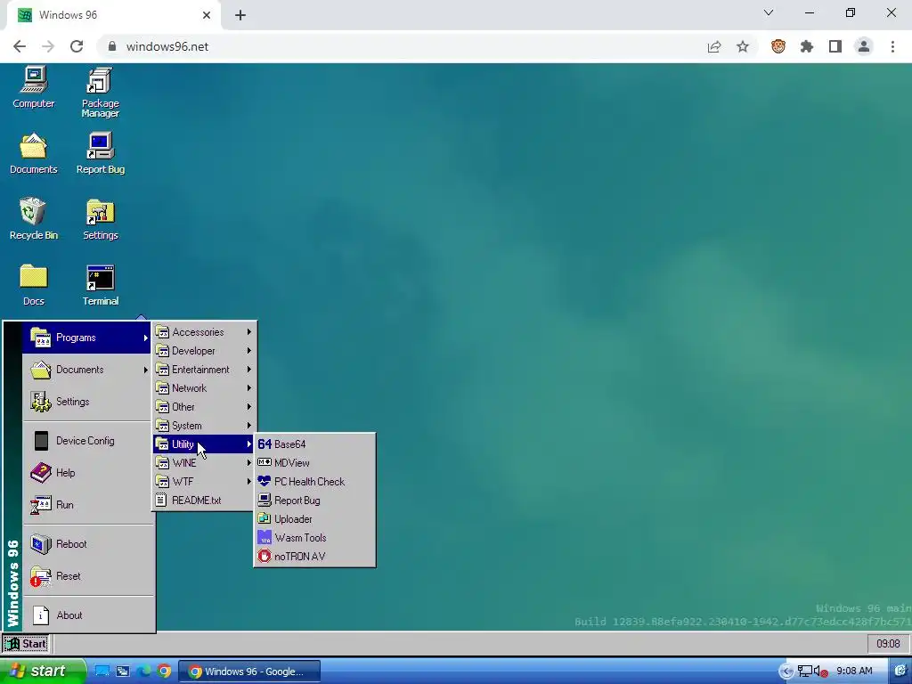This screenshot has width=912, height=684.
Task: Click the Windows 96 Start button
Action: (x=26, y=643)
